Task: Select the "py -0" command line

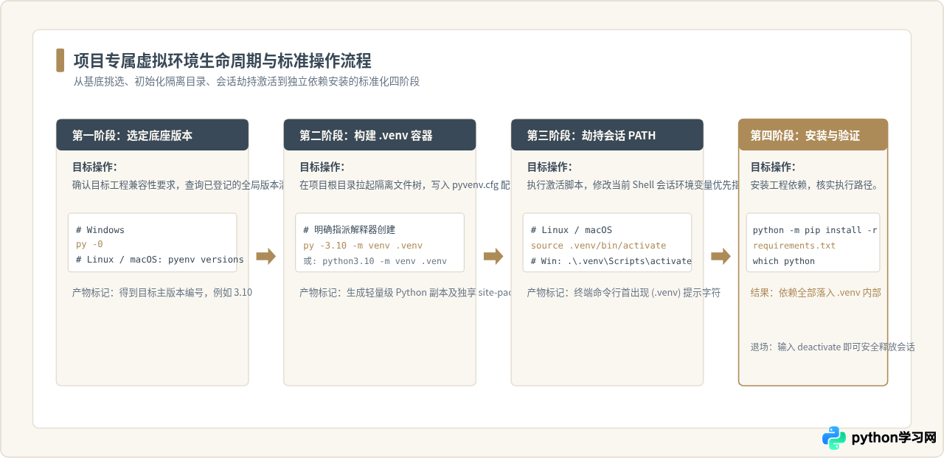Action: [x=89, y=244]
